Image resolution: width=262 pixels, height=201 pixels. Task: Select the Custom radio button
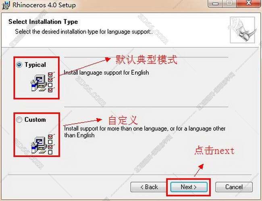[19, 120]
